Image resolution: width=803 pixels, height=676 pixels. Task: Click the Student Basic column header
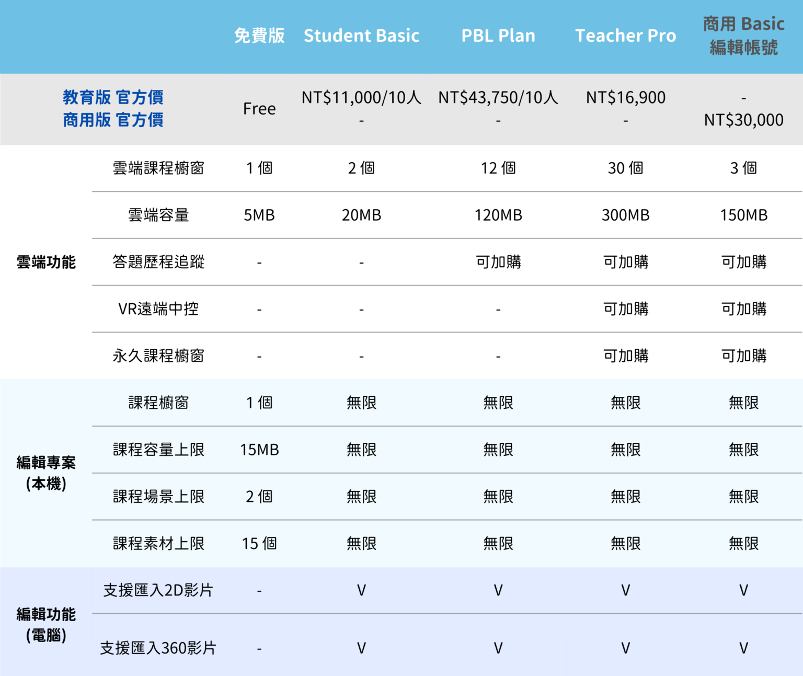click(361, 36)
